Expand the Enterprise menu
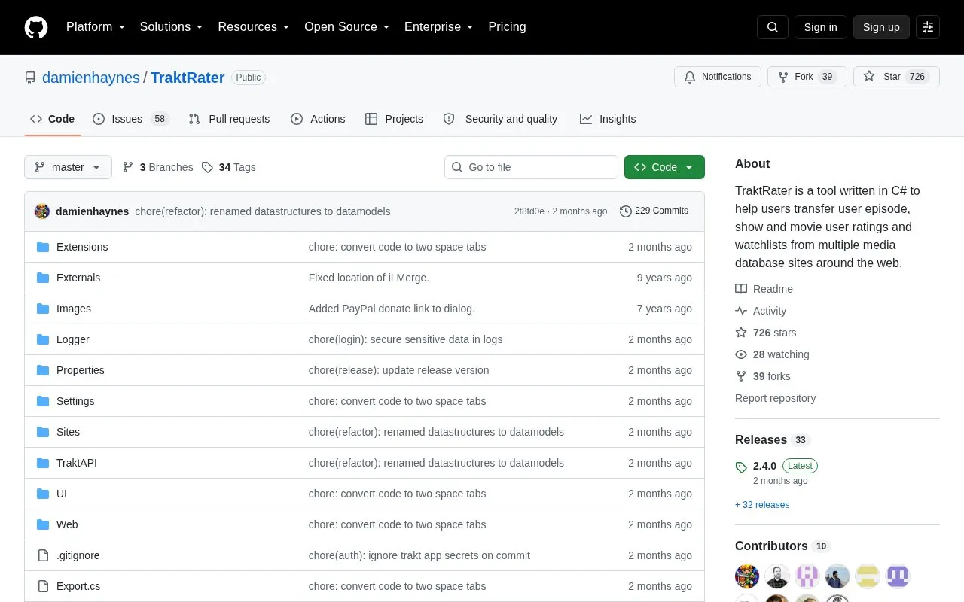The height and width of the screenshot is (602, 964). pos(438,27)
